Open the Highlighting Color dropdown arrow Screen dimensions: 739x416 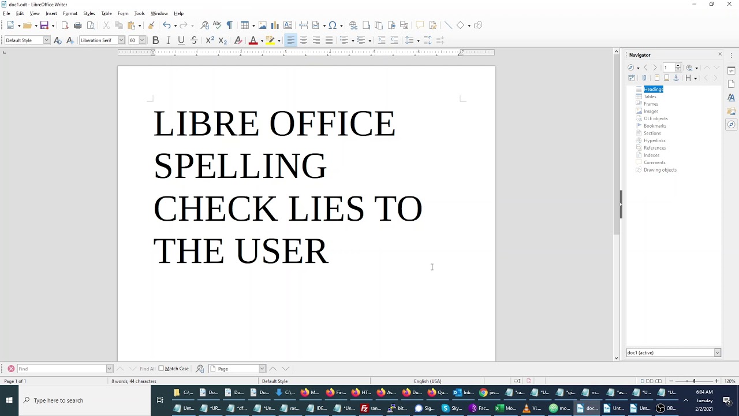click(x=279, y=40)
